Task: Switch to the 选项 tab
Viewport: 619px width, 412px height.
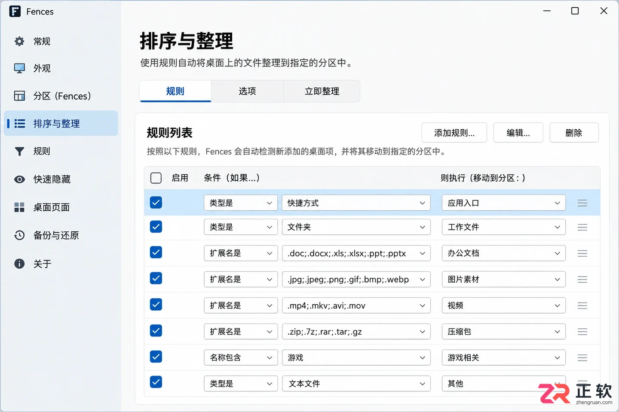Action: [x=248, y=91]
